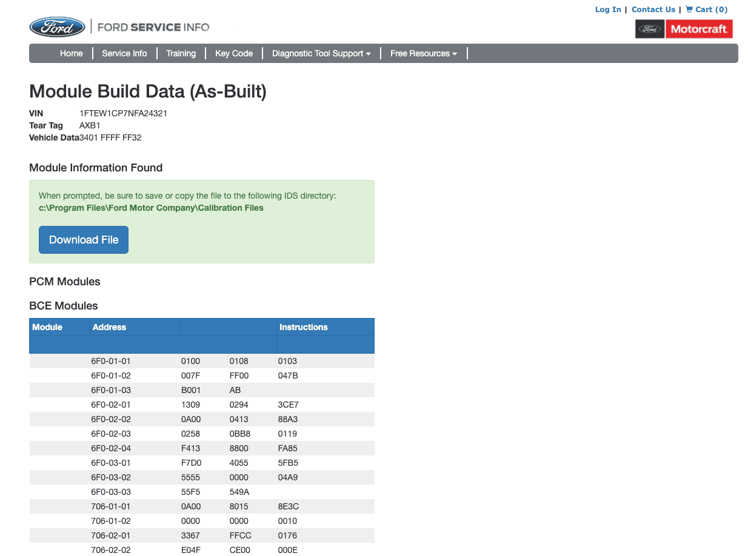This screenshot has height=556, width=748.
Task: Select the Tear Tag value AXB1
Action: click(90, 125)
